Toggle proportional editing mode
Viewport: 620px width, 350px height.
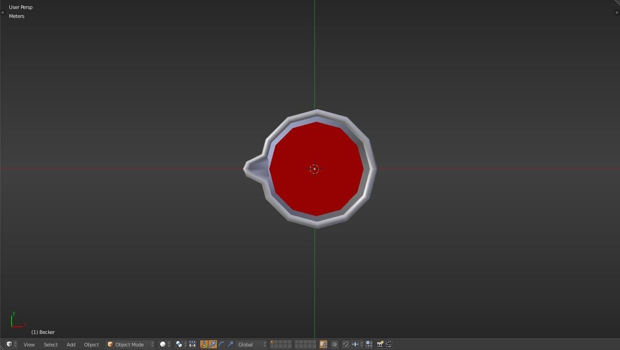[x=334, y=344]
